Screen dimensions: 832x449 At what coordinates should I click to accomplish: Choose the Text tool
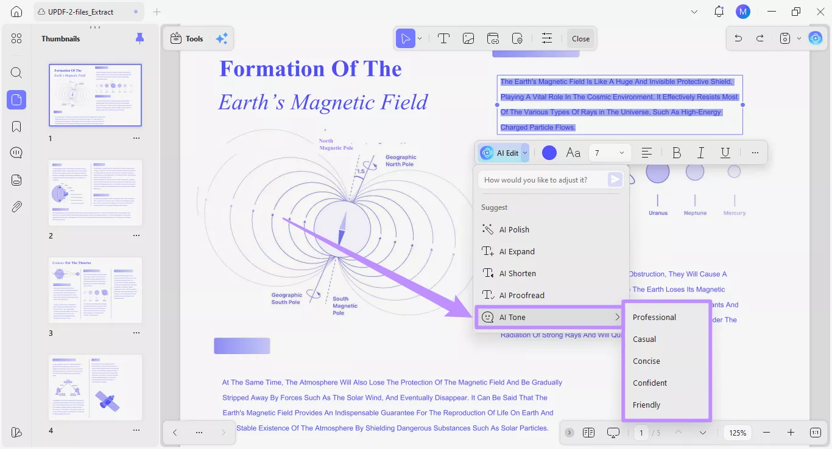click(x=443, y=38)
